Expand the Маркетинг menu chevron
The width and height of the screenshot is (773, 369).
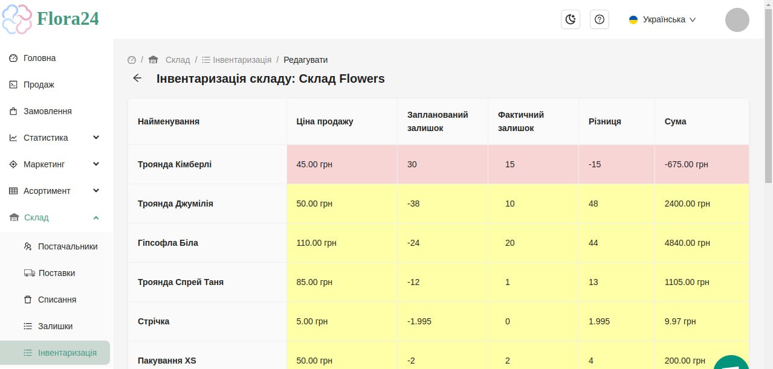[x=96, y=164]
